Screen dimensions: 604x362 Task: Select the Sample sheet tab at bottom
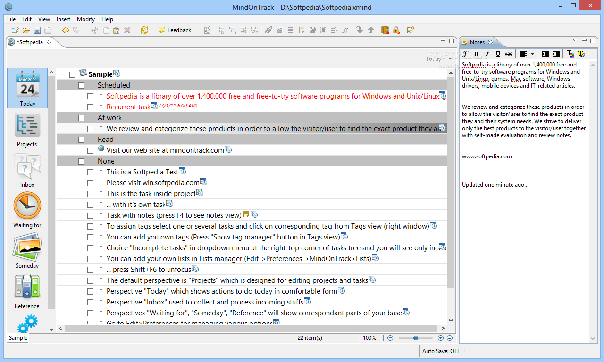point(18,337)
